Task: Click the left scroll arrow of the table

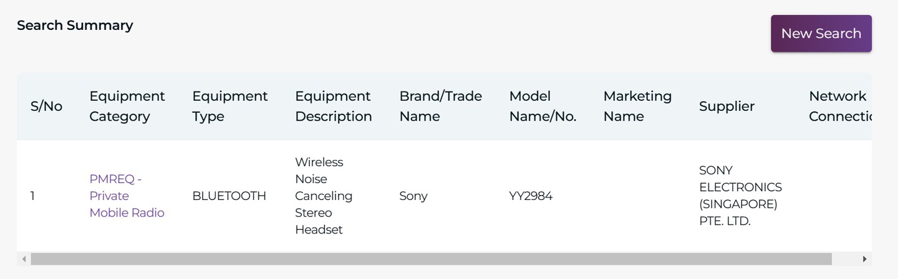Action: coord(24,259)
